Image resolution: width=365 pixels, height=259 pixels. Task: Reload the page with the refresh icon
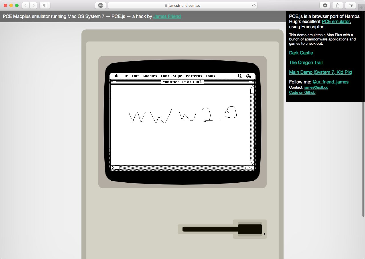(x=254, y=5)
